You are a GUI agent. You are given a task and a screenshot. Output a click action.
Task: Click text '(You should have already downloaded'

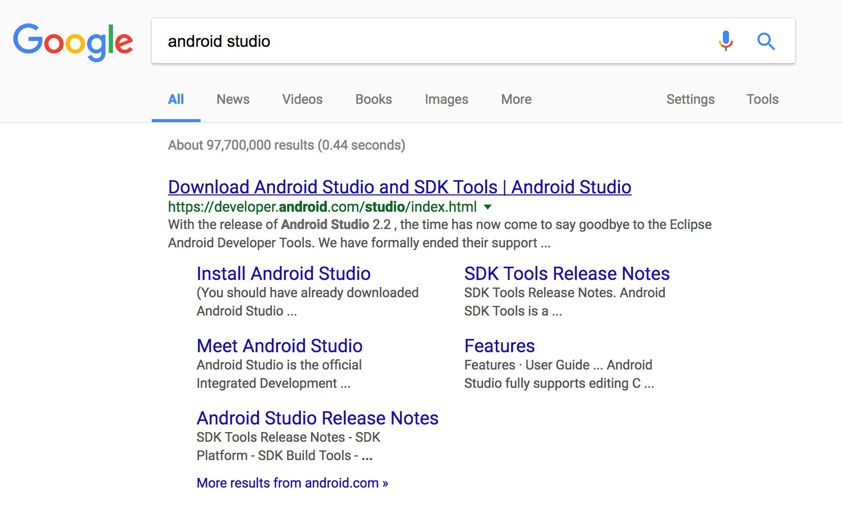coord(307,293)
